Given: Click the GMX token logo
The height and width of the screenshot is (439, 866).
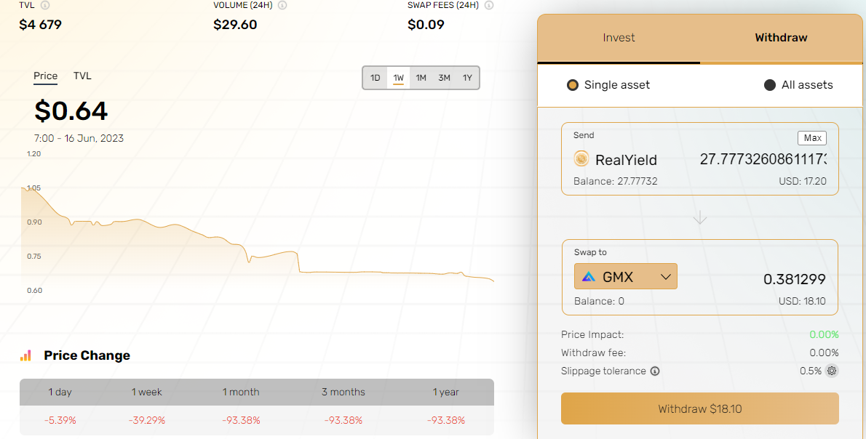Looking at the screenshot, I should [588, 277].
